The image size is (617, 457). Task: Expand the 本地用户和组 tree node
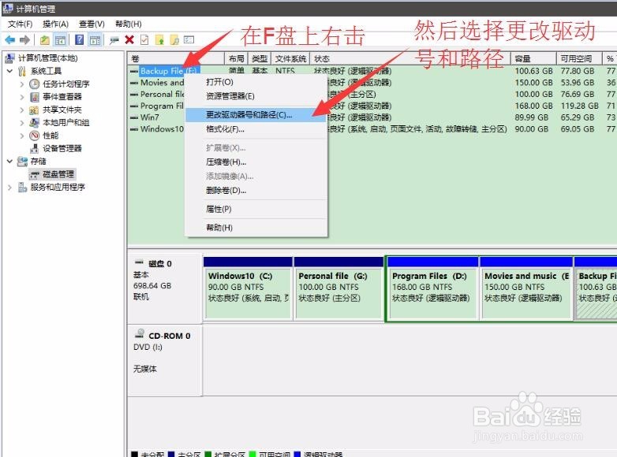click(x=22, y=123)
